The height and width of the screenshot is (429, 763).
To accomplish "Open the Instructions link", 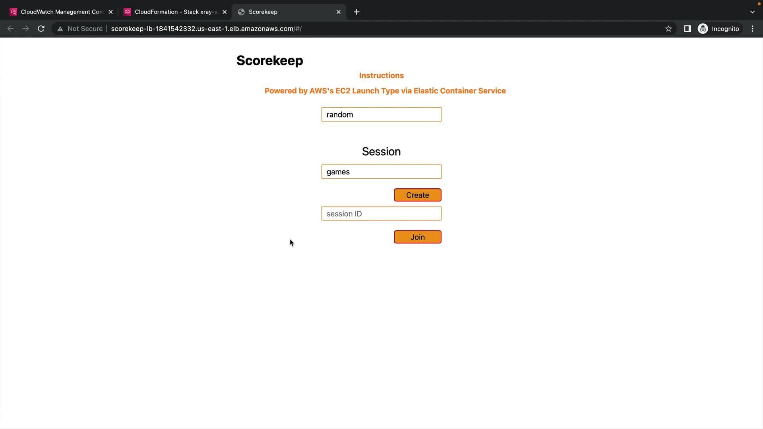I will [x=381, y=75].
